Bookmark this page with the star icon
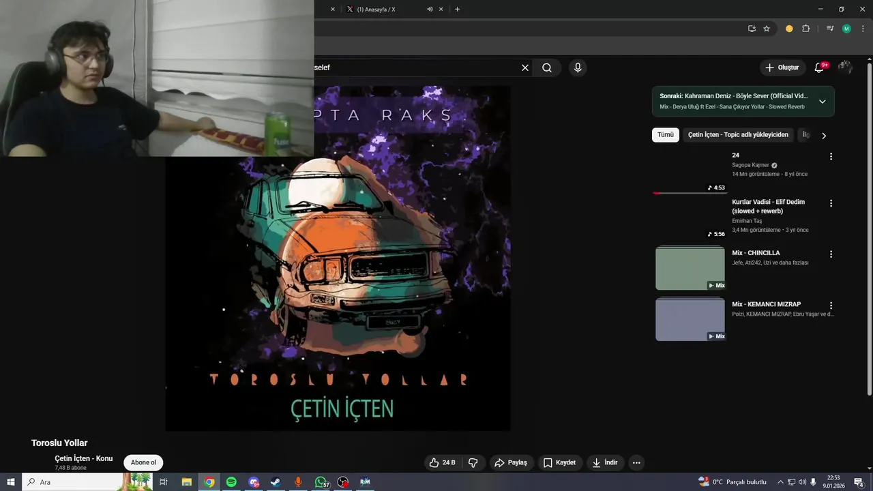 click(x=767, y=29)
